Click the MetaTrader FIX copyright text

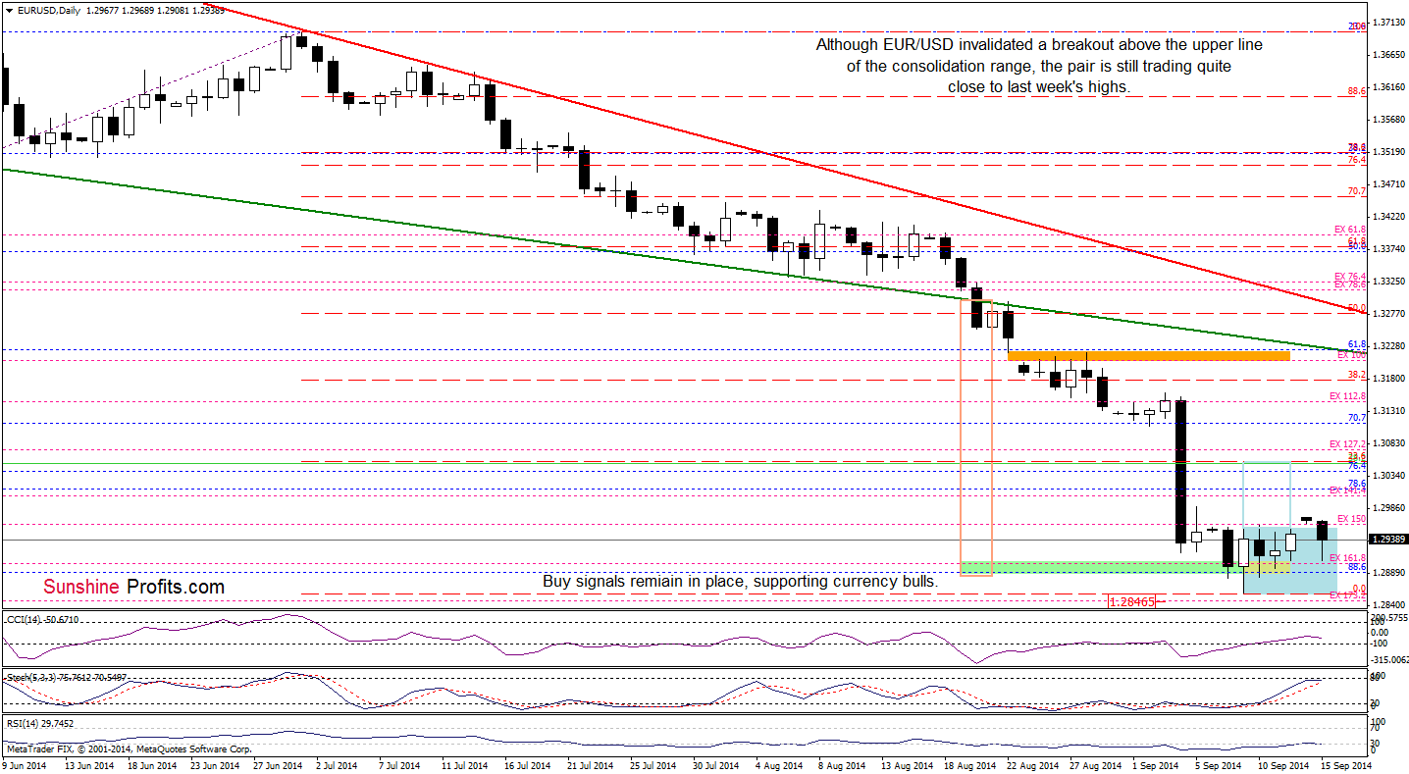coord(128,748)
